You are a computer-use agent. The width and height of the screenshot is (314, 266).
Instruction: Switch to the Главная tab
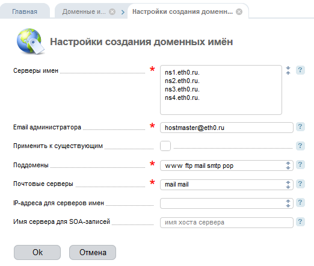click(25, 11)
